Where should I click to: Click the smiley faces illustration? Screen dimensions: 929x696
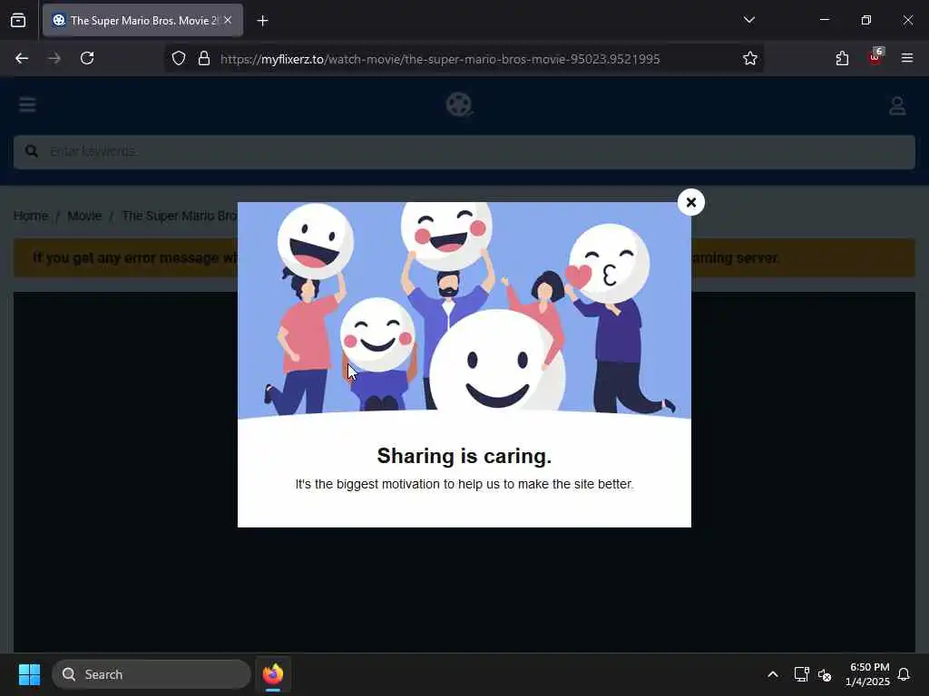tap(464, 310)
